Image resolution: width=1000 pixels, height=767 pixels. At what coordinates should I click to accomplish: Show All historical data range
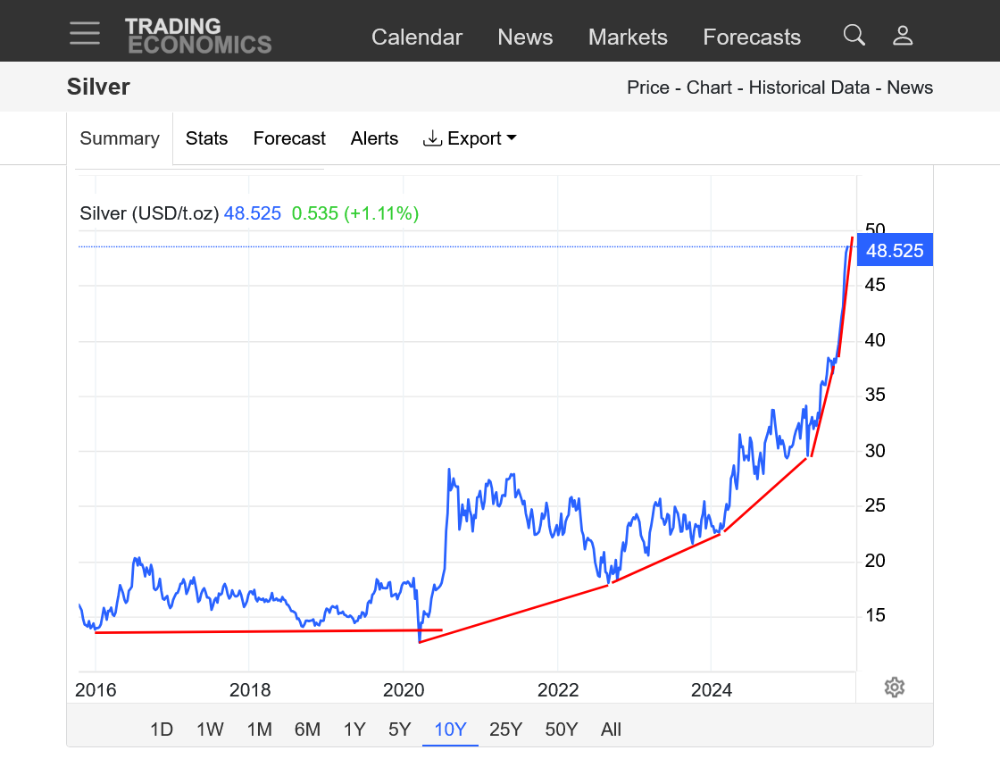coord(611,729)
